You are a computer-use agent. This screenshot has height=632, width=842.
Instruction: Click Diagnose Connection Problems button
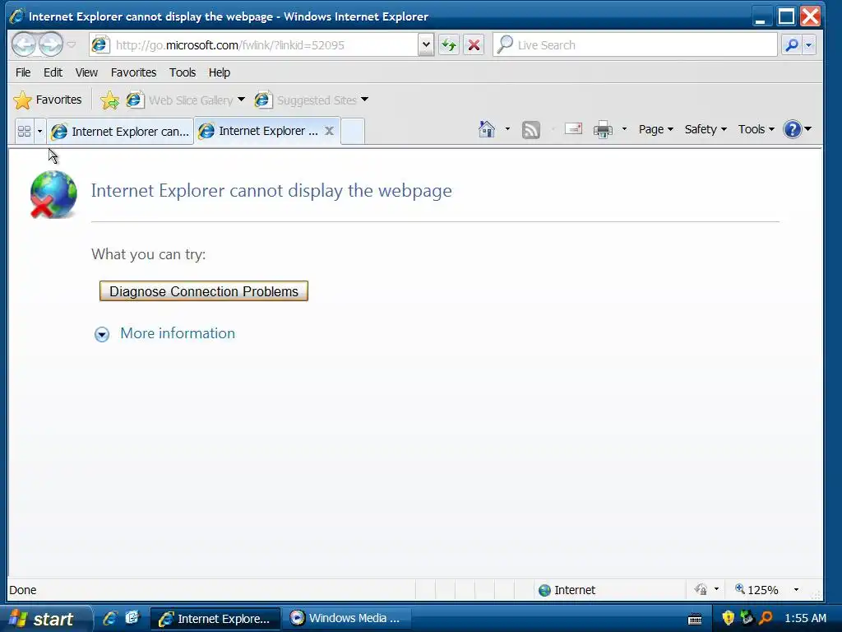[204, 291]
